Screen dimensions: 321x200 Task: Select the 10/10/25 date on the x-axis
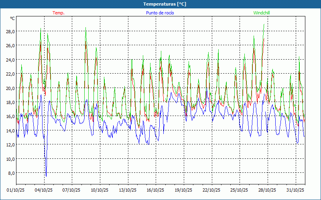point(100,190)
